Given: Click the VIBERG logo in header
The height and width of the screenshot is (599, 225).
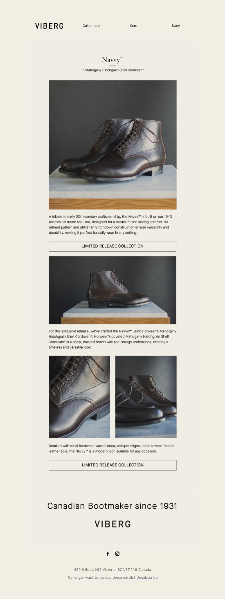Looking at the screenshot, I should click(49, 26).
